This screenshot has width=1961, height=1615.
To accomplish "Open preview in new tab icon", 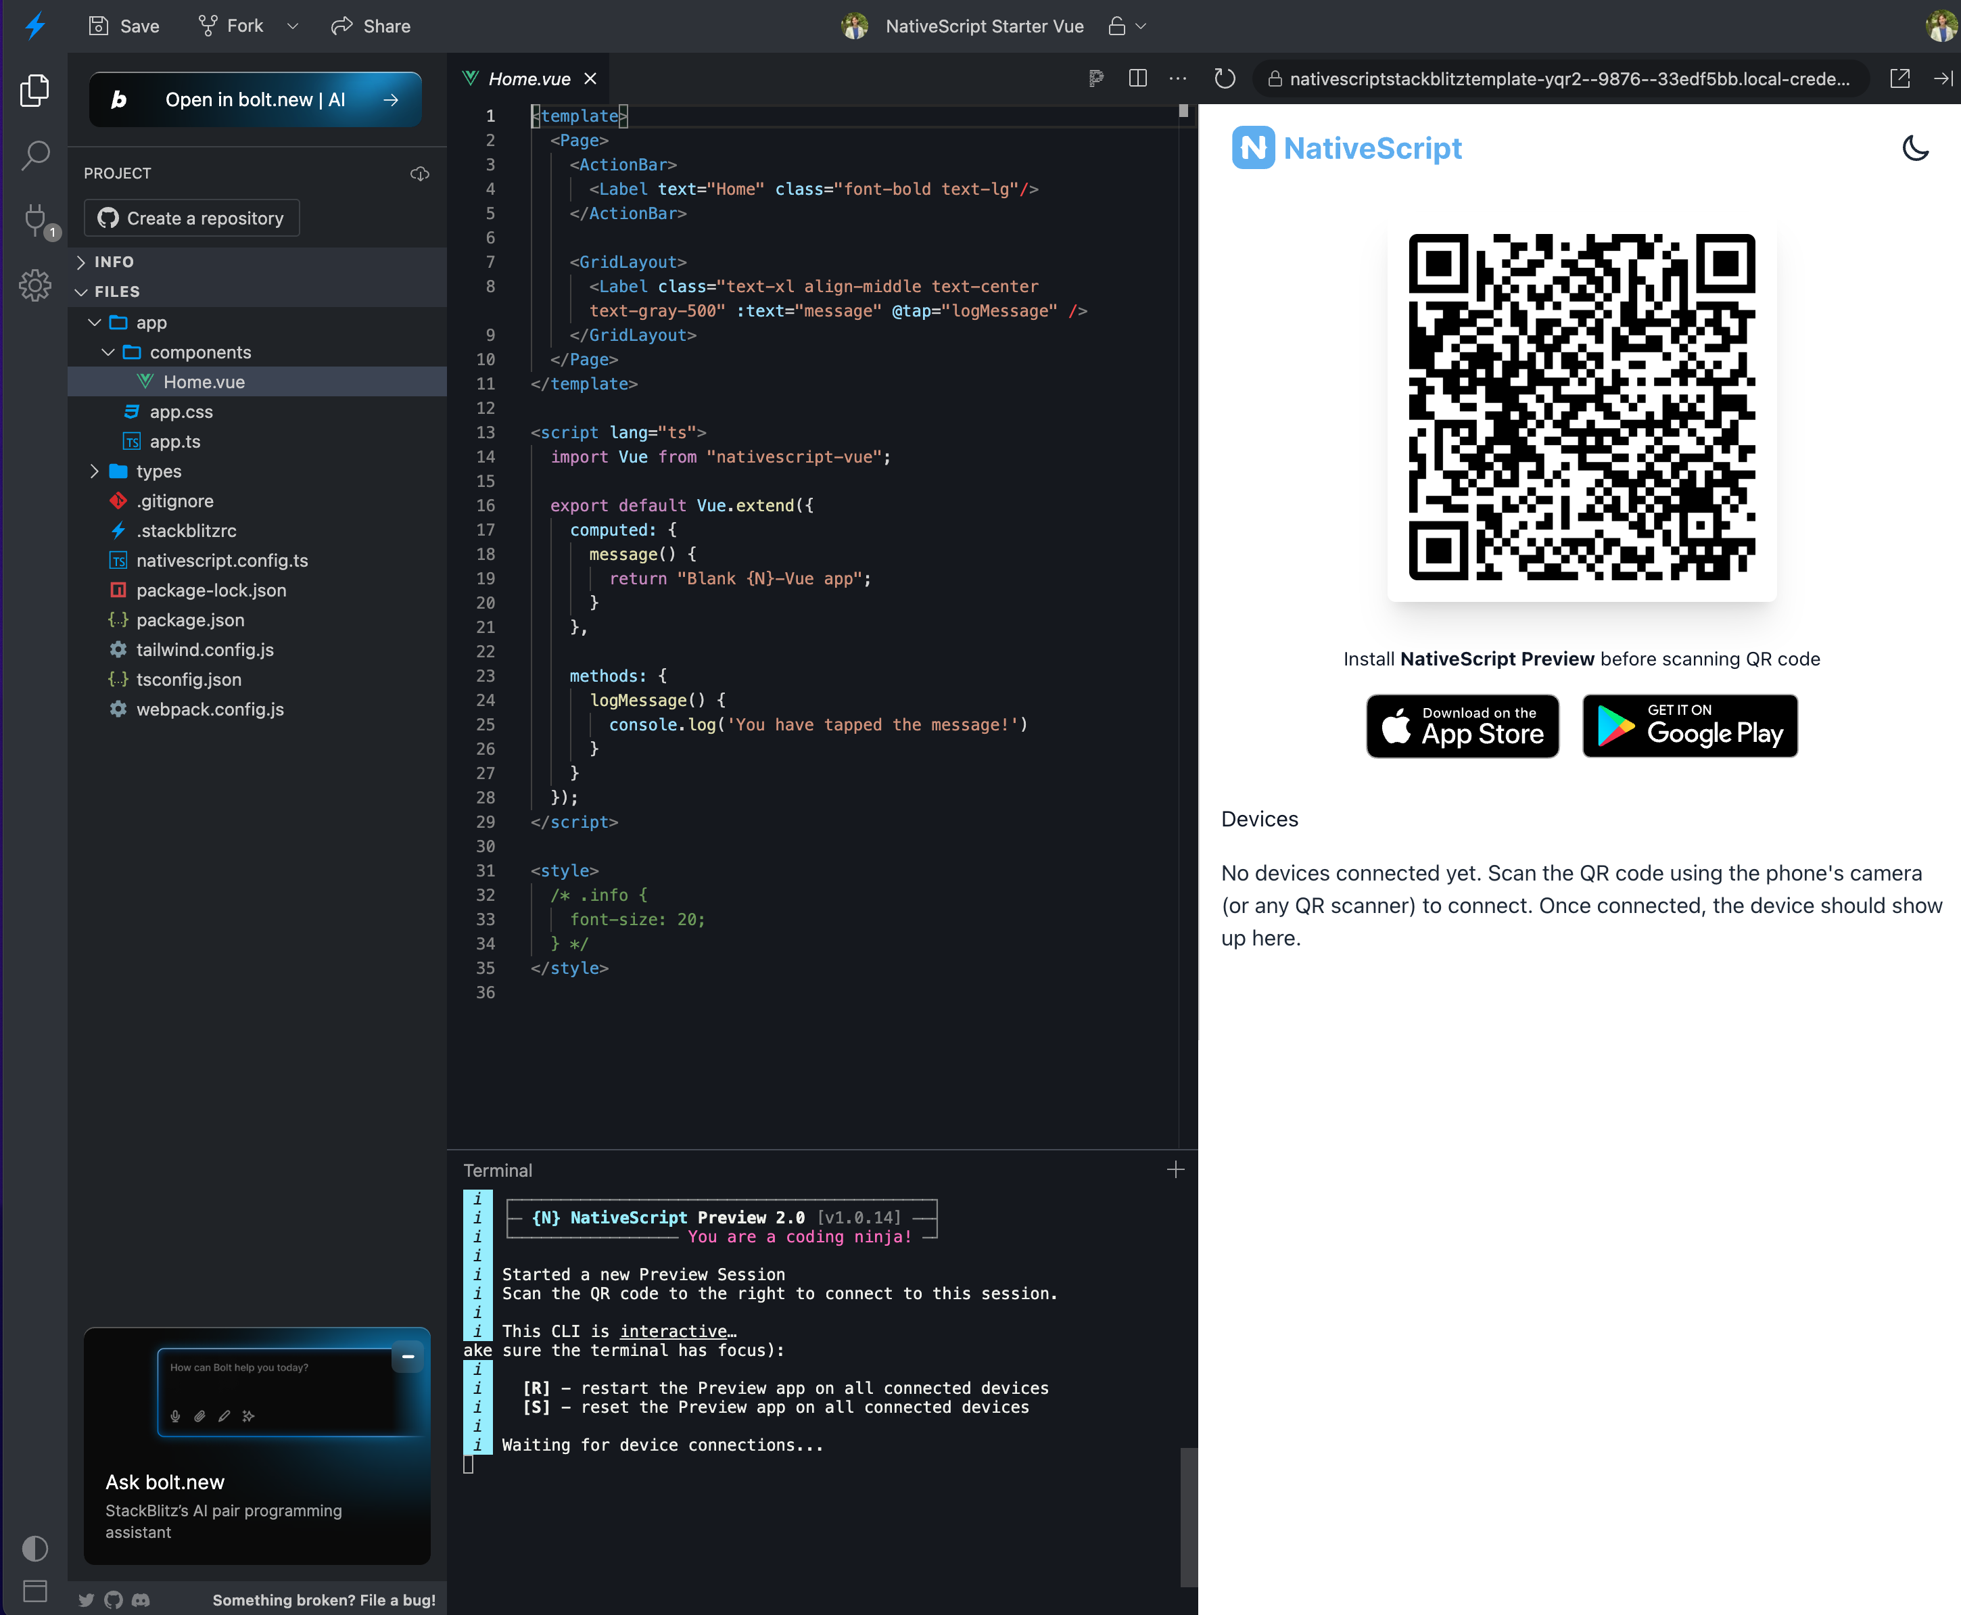I will (x=1899, y=78).
